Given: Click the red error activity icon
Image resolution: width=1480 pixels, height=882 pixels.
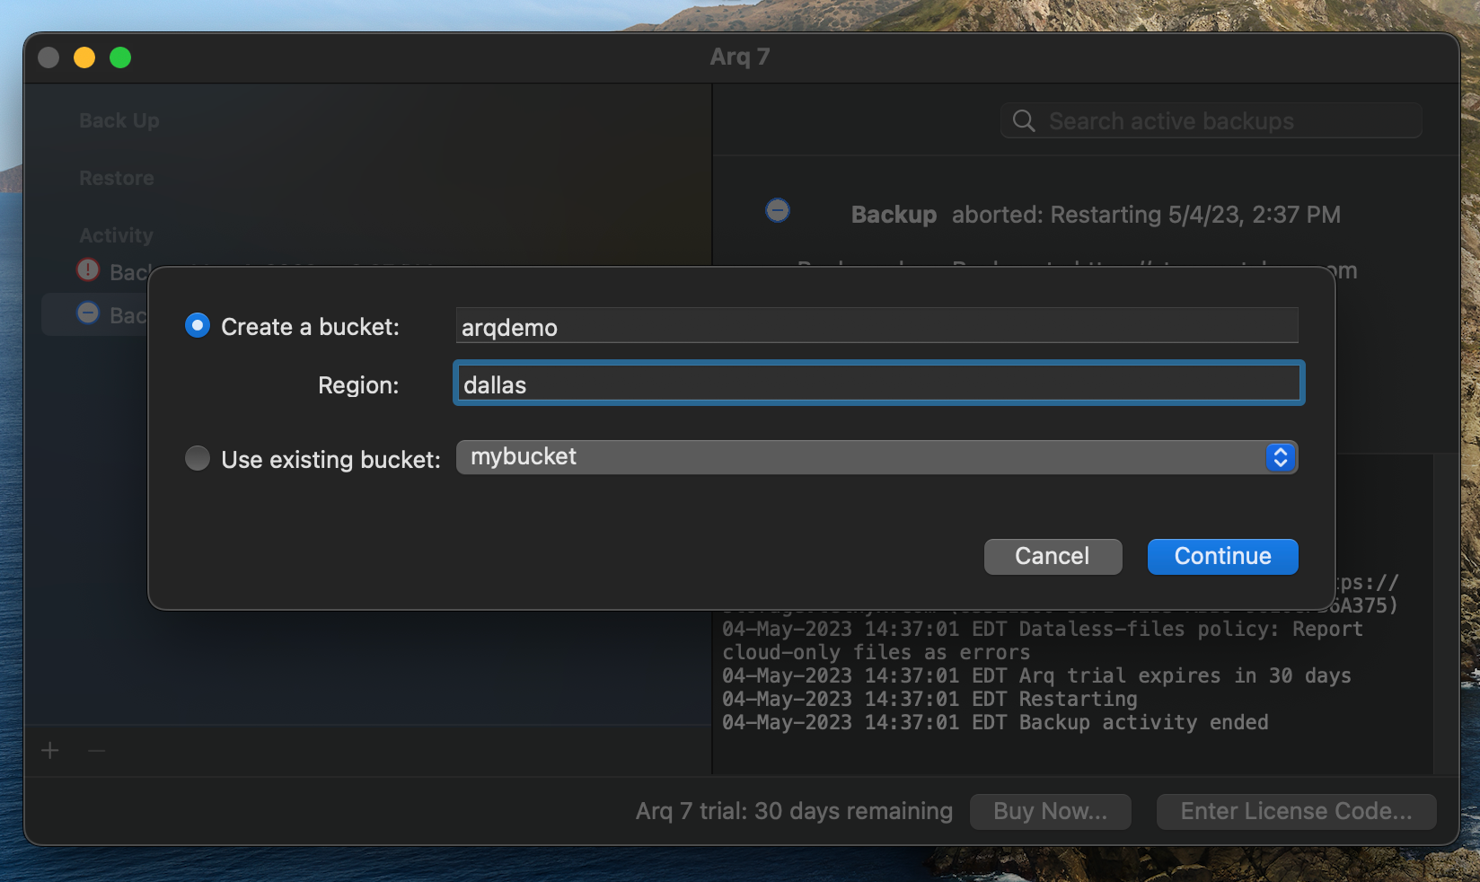Looking at the screenshot, I should 88,269.
